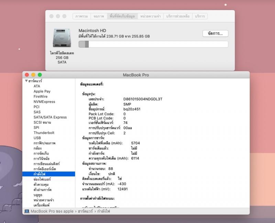
Task: Click the การตั้งค่ากำลังไฟระบบ heading
Action: click(97, 199)
